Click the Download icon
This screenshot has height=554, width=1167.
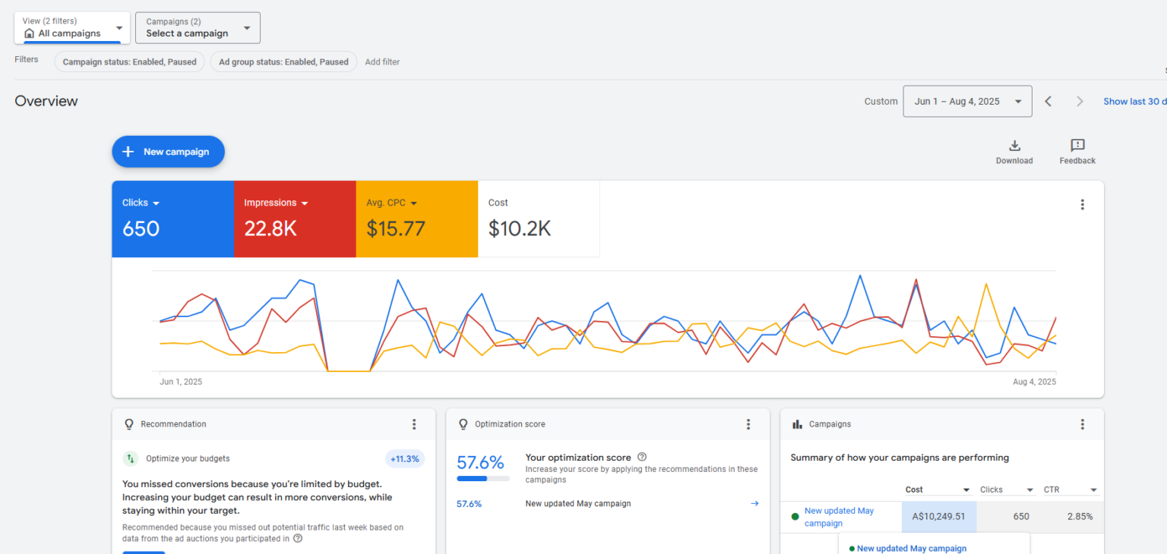[1014, 146]
